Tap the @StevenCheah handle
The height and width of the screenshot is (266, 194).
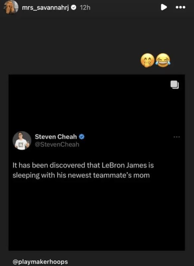point(57,144)
